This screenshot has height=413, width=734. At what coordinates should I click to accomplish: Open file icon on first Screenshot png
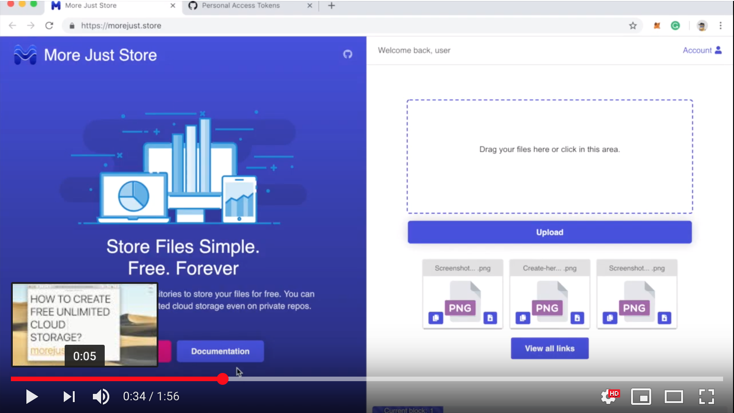click(490, 318)
